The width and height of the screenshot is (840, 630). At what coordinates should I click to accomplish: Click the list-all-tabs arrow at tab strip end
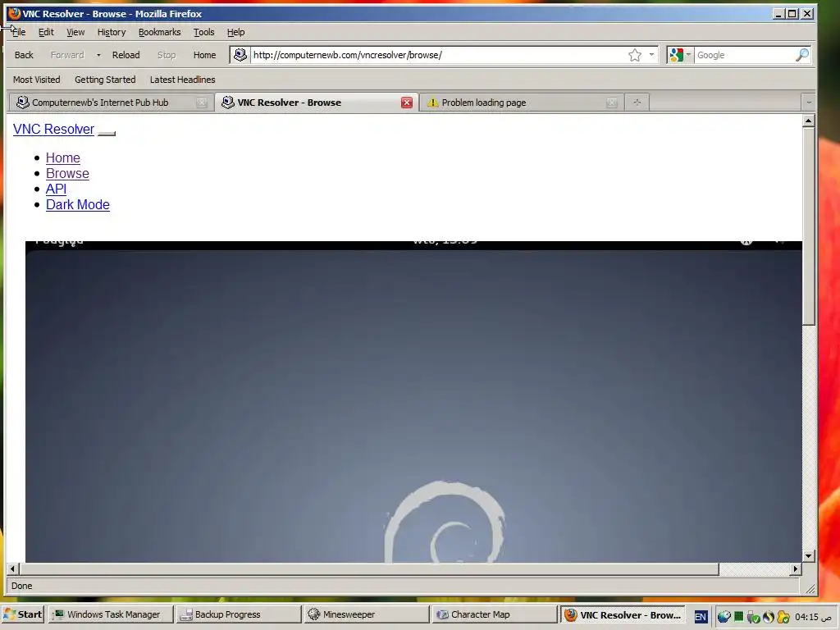click(809, 103)
